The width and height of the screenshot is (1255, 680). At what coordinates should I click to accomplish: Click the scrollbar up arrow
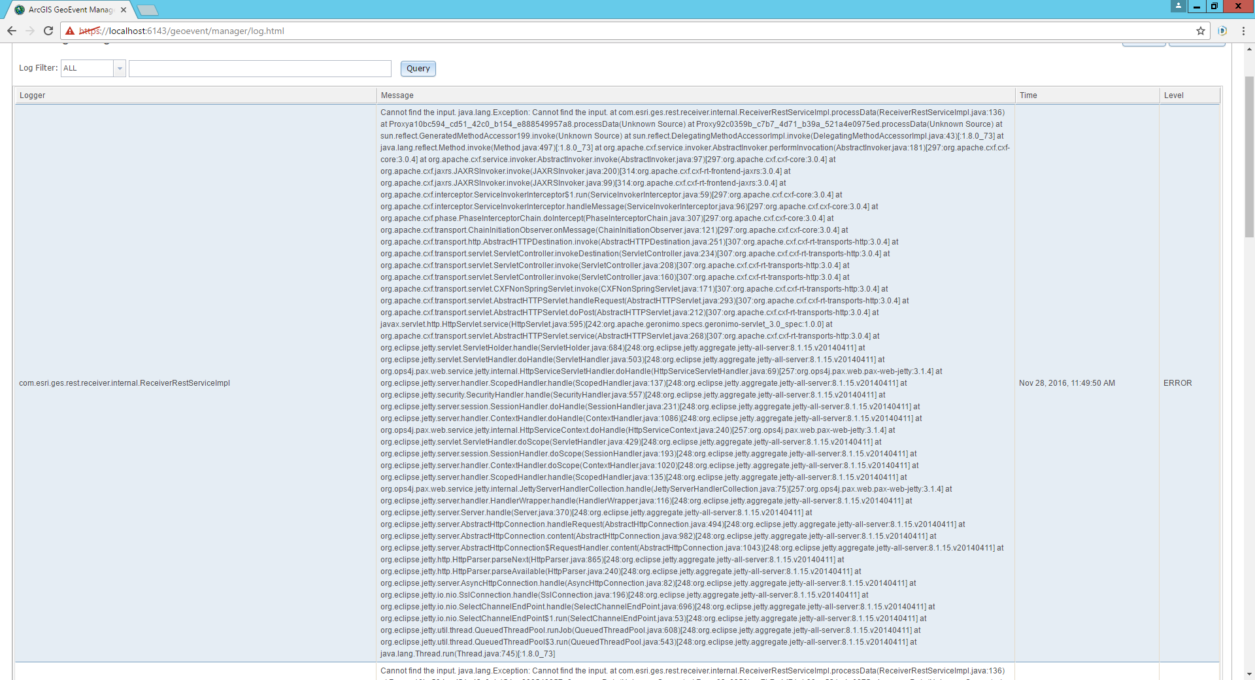[x=1249, y=49]
